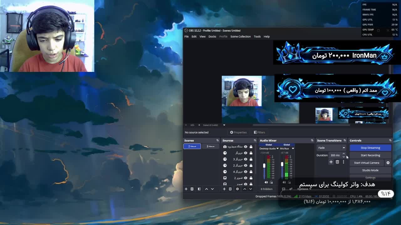Image resolution: width=401 pixels, height=225 pixels.
Task: Open the File menu
Action: pos(186,37)
